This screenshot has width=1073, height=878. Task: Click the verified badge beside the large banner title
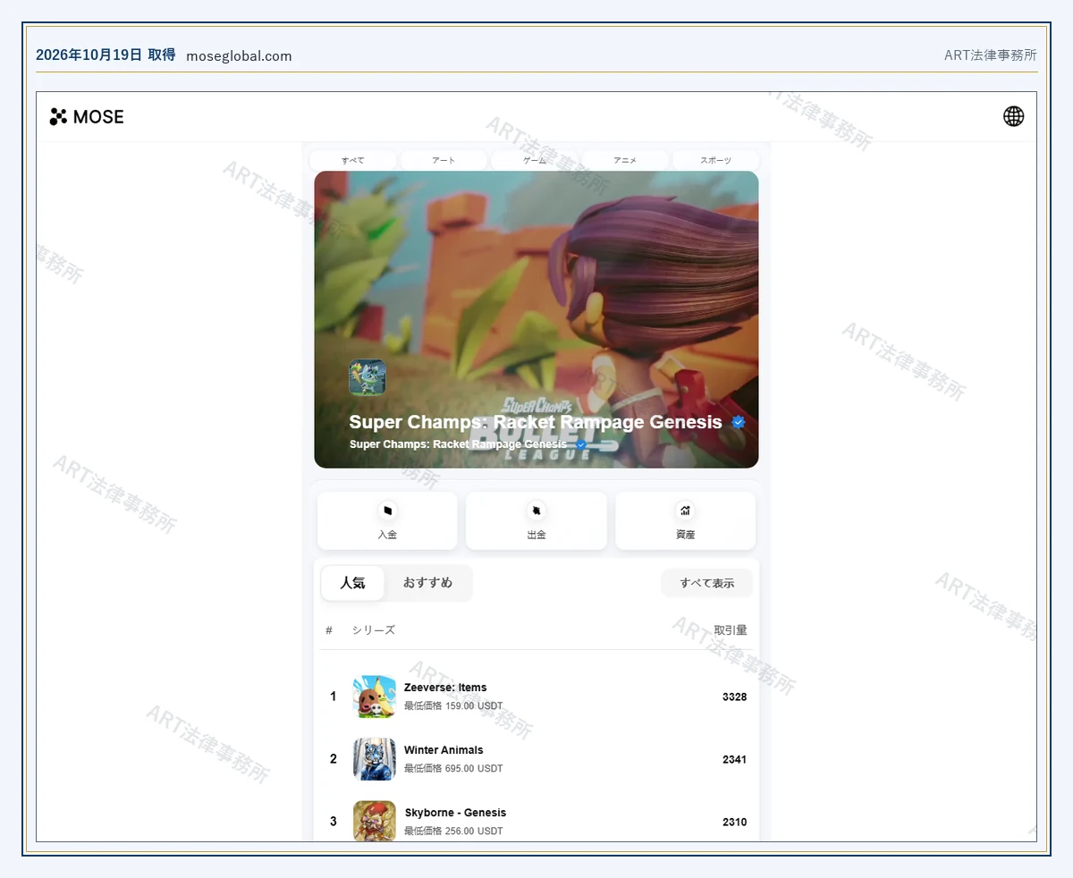738,423
